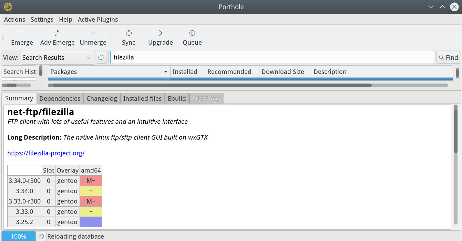Click the Upgrade toolbar button
The width and height of the screenshot is (462, 241).
click(161, 38)
